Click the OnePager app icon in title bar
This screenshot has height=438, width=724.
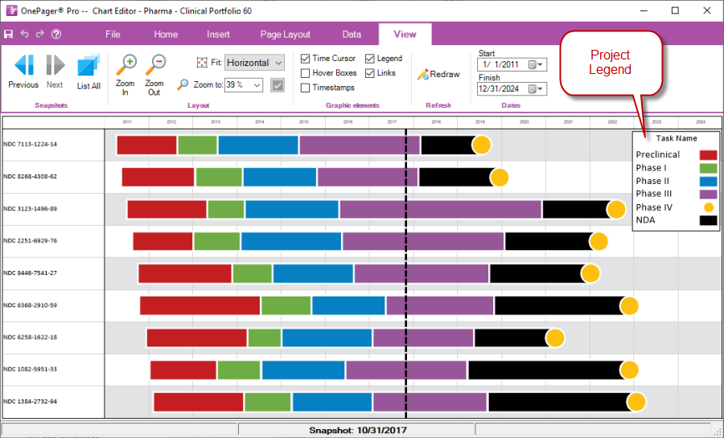11,10
